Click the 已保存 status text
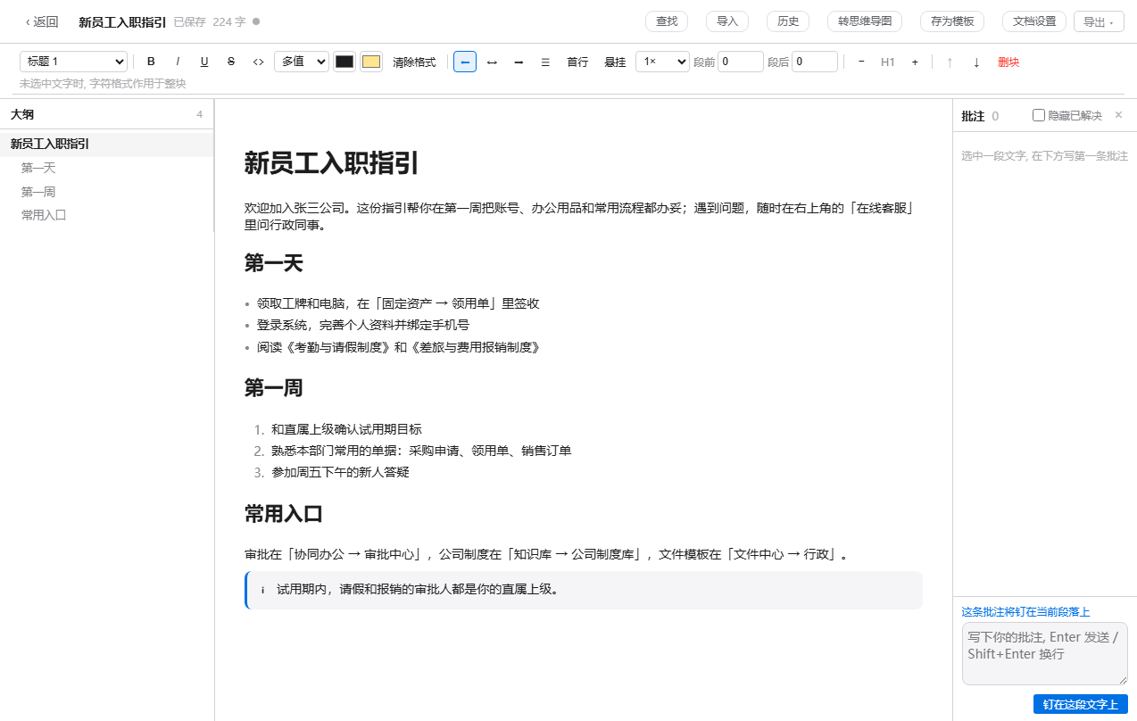The image size is (1137, 721). (189, 21)
